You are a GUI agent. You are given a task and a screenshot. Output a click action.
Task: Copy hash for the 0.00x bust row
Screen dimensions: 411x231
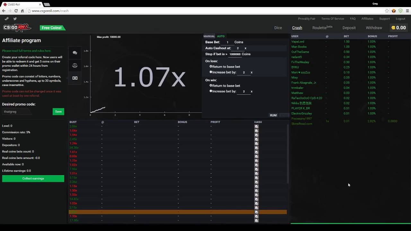[x=257, y=156]
